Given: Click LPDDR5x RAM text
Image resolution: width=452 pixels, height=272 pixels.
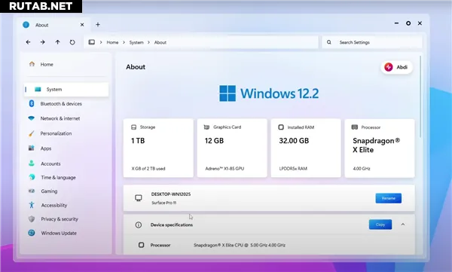Looking at the screenshot, I should tap(293, 169).
